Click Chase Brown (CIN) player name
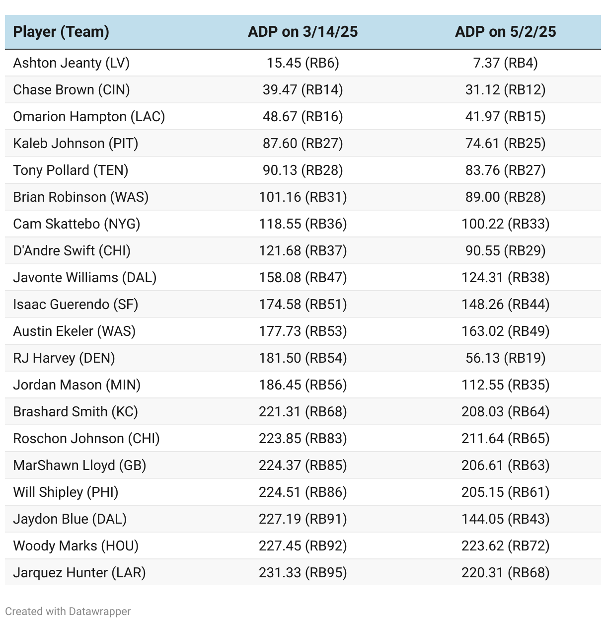 point(71,90)
